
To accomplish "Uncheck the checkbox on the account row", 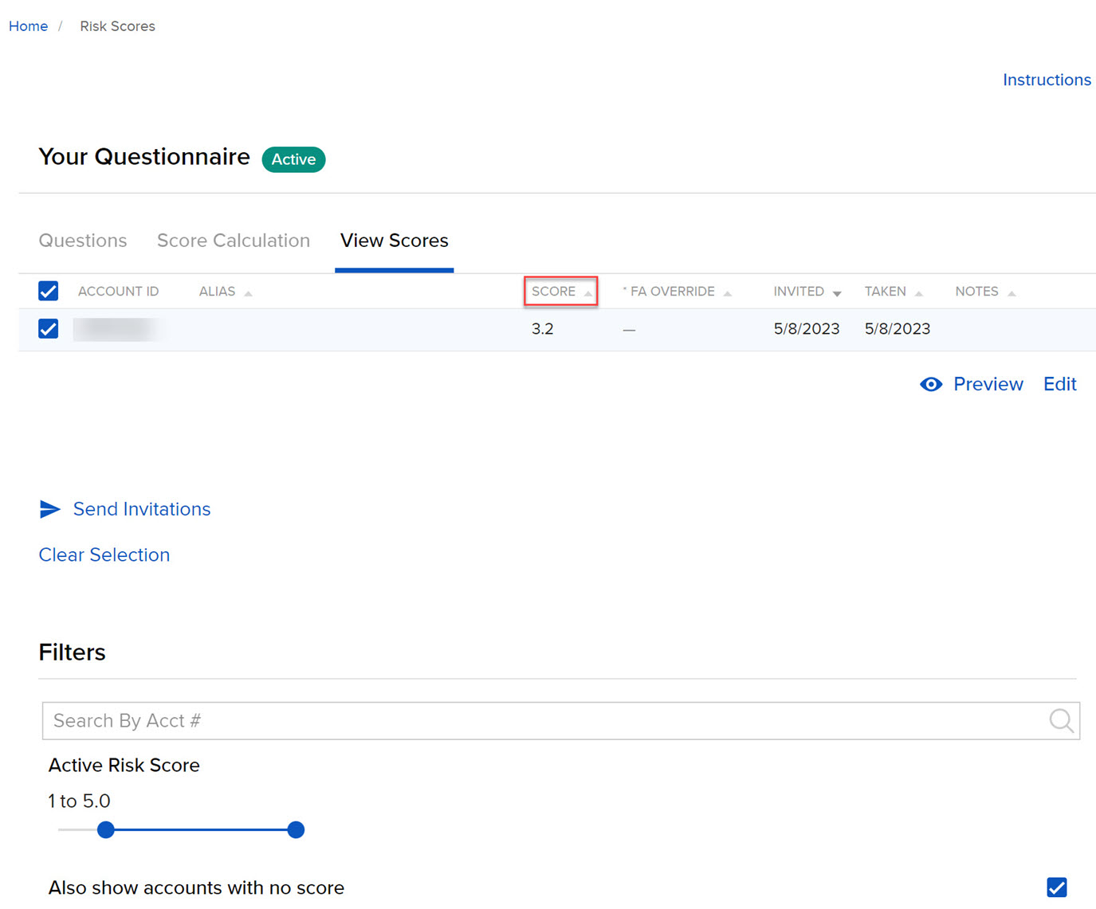I will click(x=48, y=328).
